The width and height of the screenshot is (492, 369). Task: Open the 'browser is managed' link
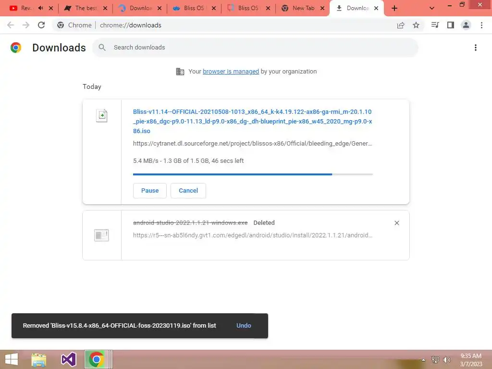point(231,72)
